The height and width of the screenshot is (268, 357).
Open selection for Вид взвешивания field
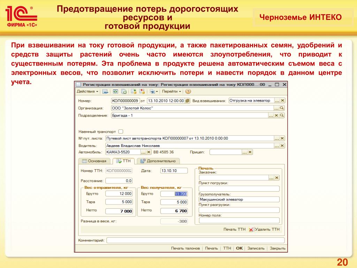(x=277, y=101)
